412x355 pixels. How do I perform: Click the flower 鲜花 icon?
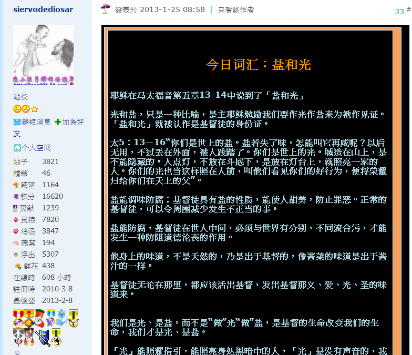18,266
